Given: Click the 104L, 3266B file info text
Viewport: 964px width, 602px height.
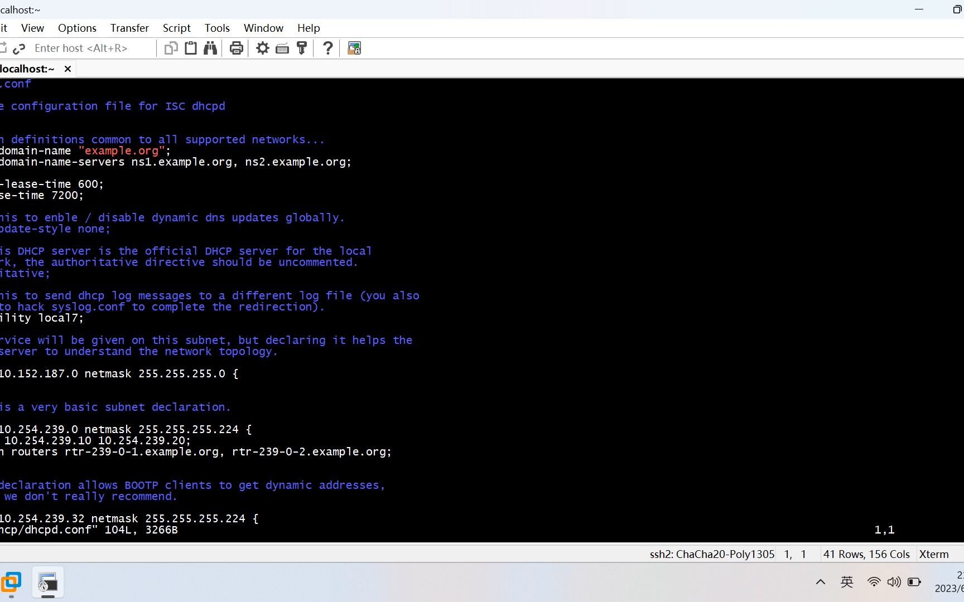Looking at the screenshot, I should (141, 530).
